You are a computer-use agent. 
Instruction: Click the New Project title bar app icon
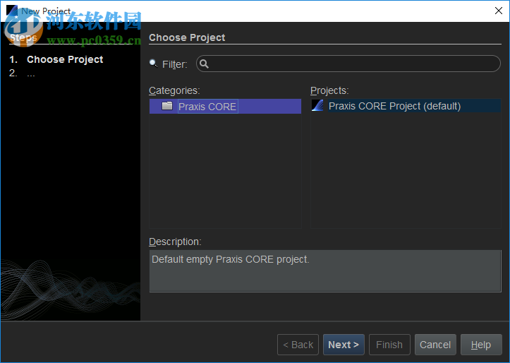[12, 11]
